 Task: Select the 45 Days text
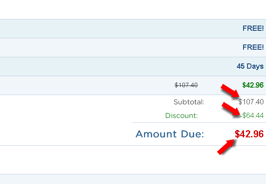(250, 66)
